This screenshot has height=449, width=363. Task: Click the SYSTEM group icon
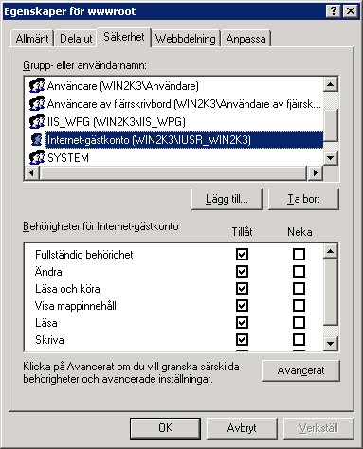click(x=37, y=157)
